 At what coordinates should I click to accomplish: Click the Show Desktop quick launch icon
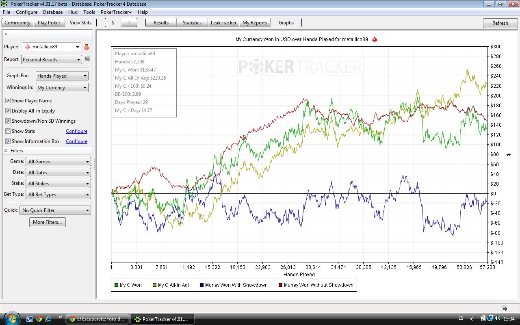click(30, 319)
